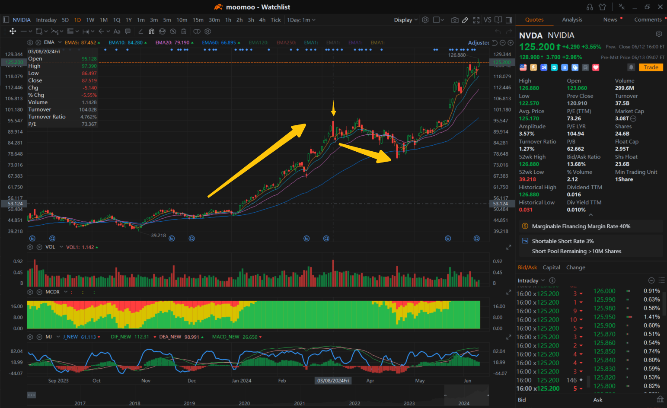667x408 pixels.
Task: Zoom in chart with plus icon
Action: tap(511, 43)
